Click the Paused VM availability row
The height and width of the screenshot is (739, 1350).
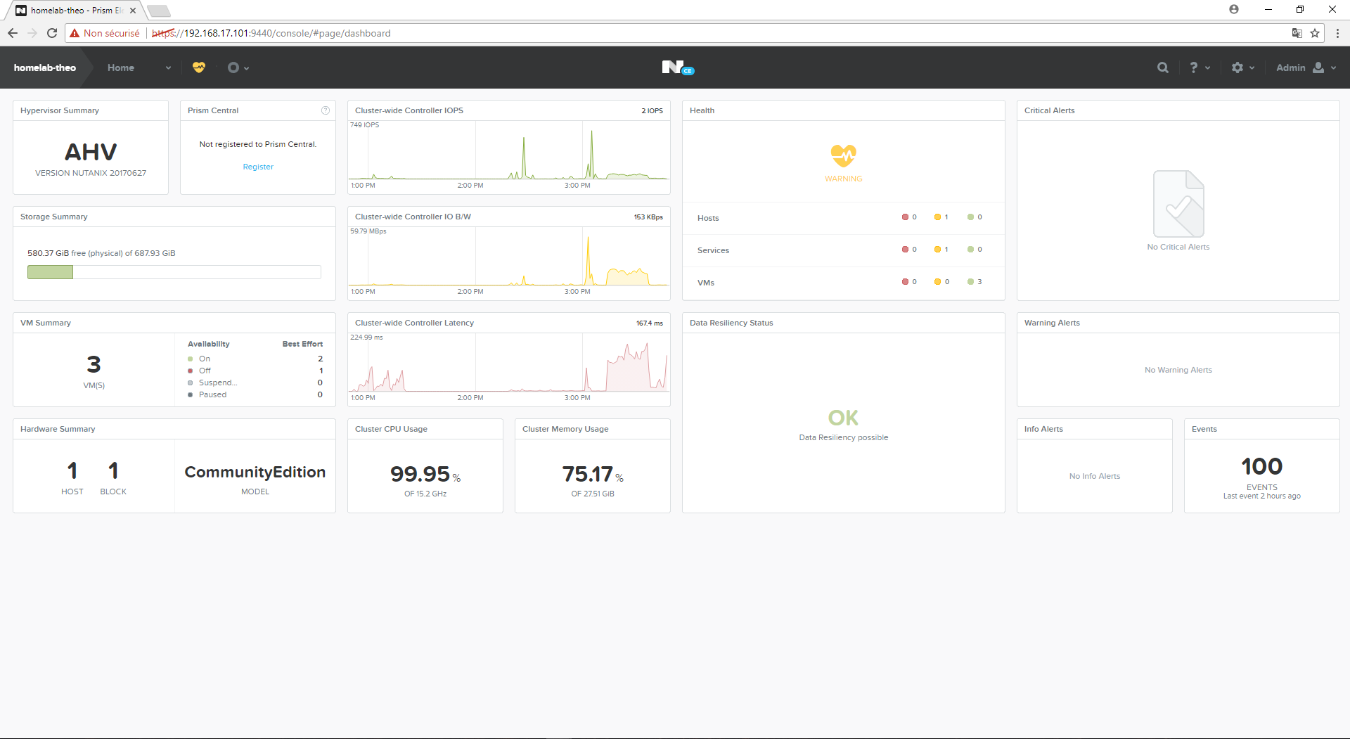pyautogui.click(x=255, y=394)
